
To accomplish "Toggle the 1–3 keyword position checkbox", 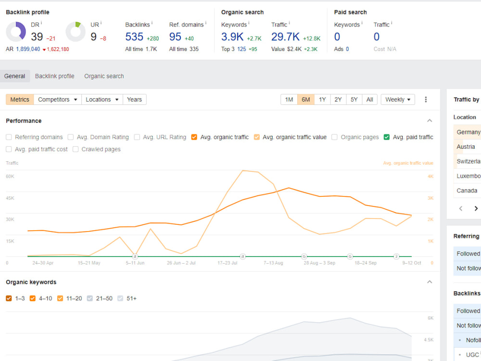I will tap(9, 298).
